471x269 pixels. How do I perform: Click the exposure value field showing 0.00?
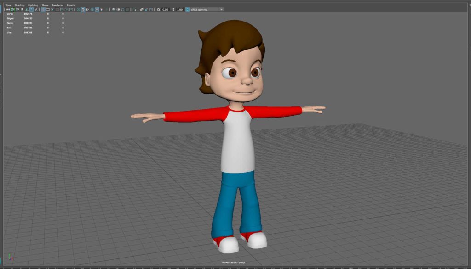165,9
